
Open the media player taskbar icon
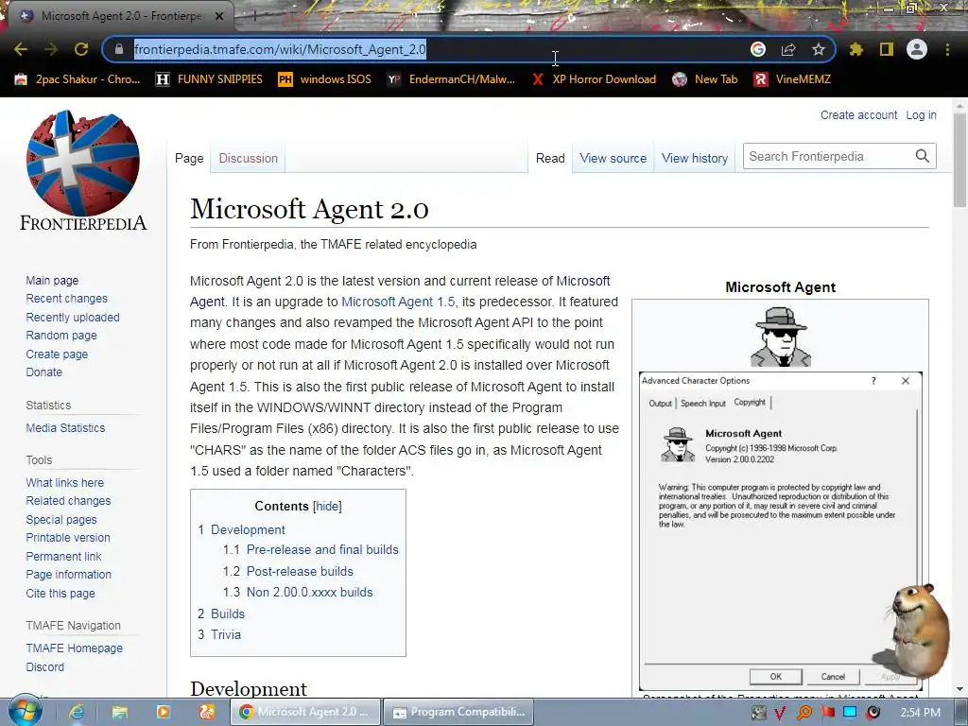[x=163, y=712]
